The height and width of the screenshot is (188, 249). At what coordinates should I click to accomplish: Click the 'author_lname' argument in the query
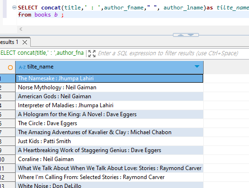[183, 8]
